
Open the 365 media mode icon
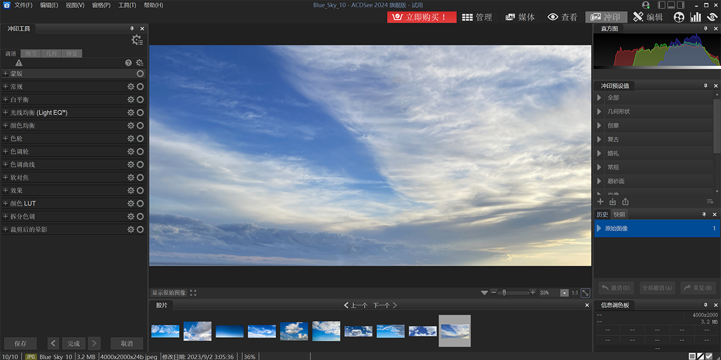point(679,17)
